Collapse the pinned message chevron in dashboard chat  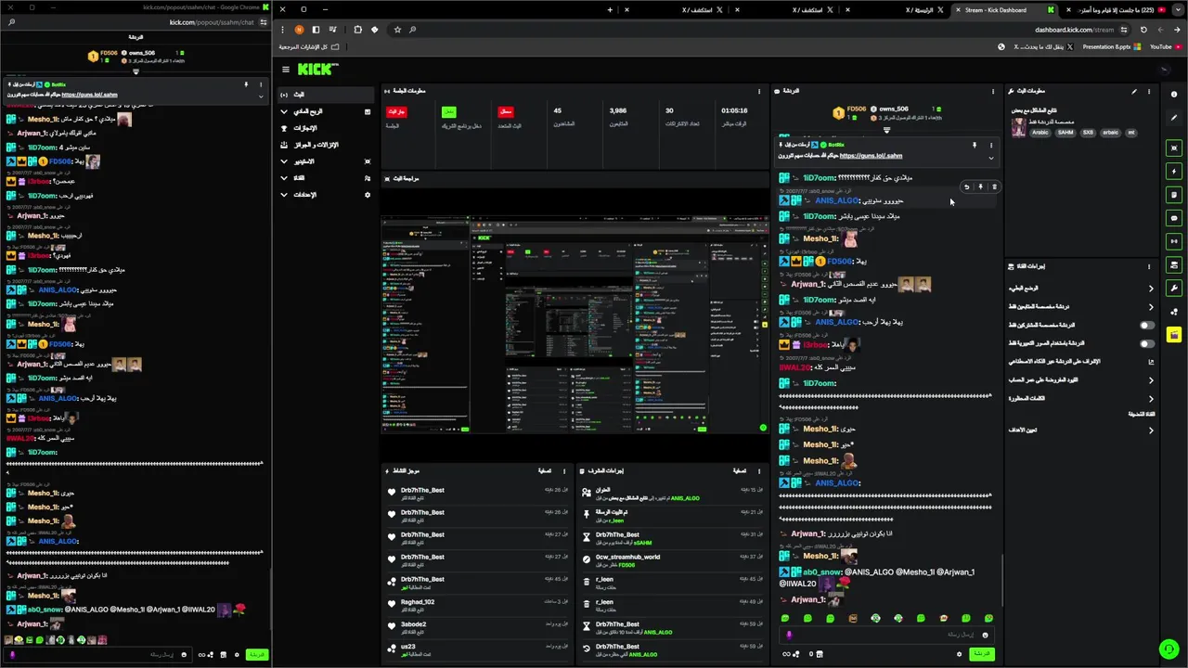click(x=990, y=158)
